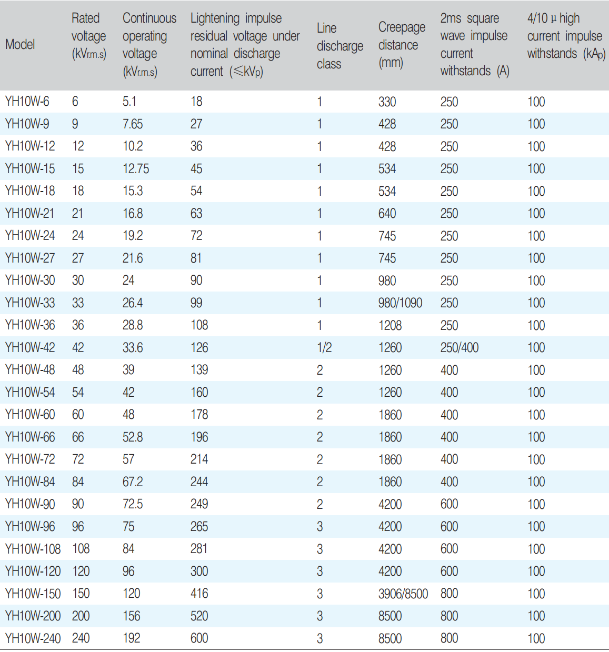609x652 pixels.
Task: Select model cell YH10W-36
Action: 30,325
